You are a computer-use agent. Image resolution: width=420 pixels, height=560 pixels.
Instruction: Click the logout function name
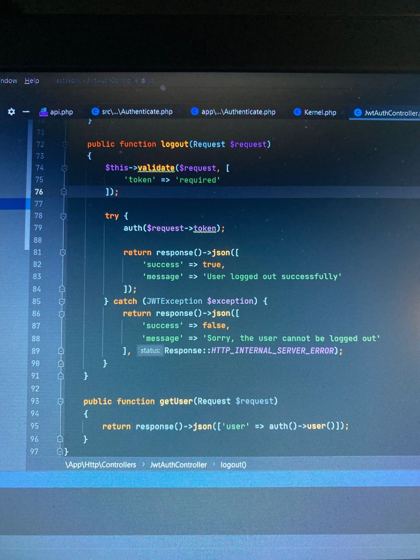[x=175, y=144]
